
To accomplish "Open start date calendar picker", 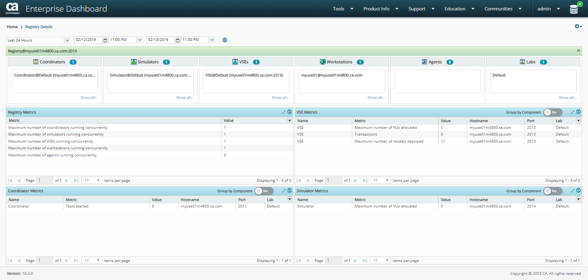I will pyautogui.click(x=105, y=40).
